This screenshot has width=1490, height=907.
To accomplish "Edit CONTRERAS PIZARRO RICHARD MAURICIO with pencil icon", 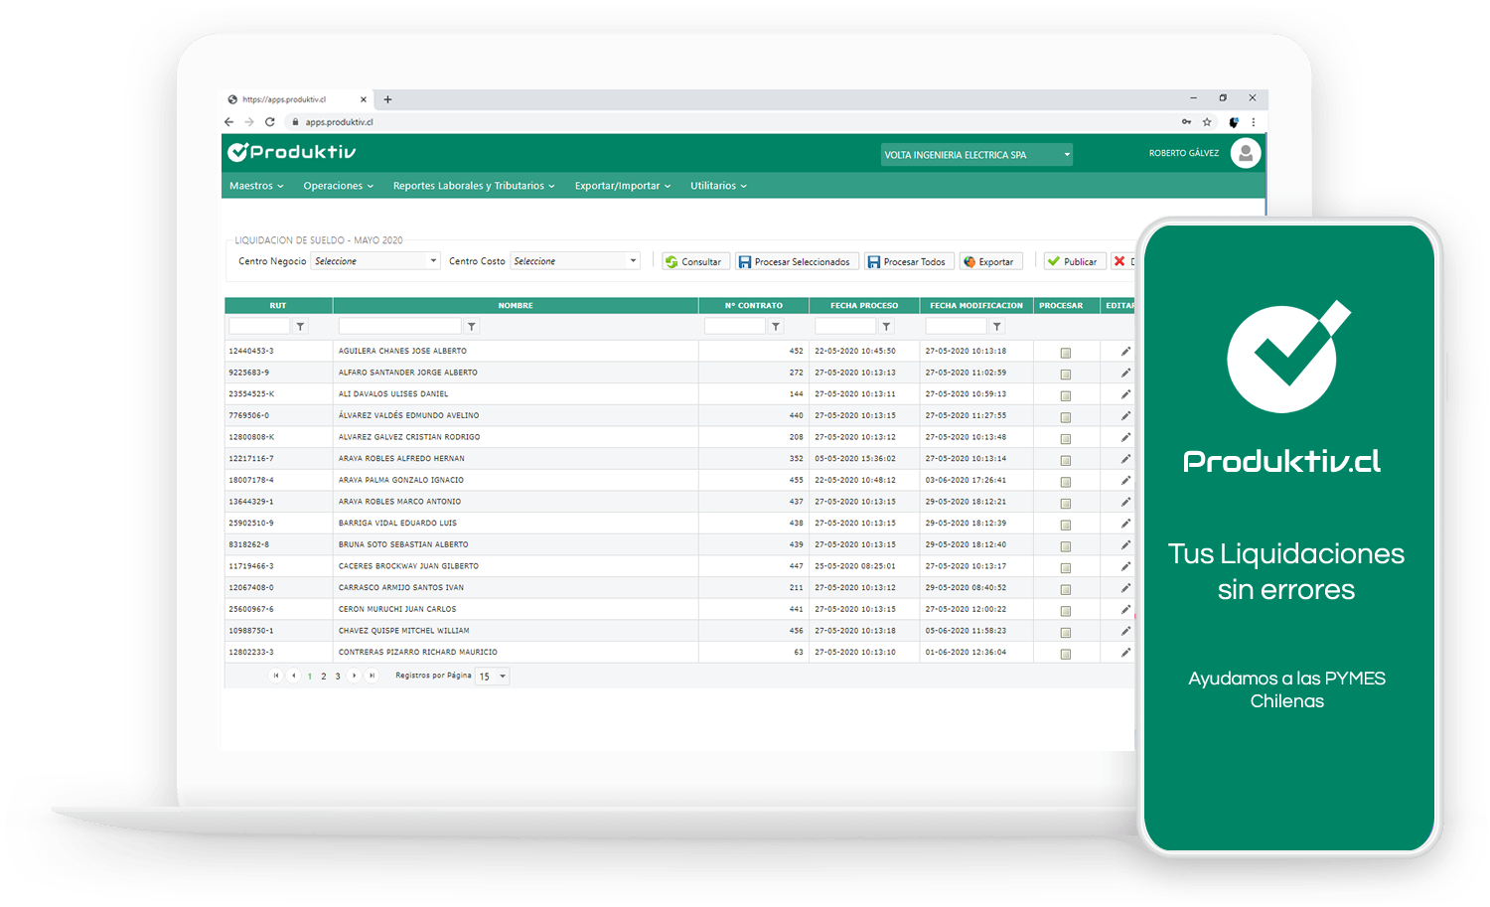I will [x=1125, y=653].
